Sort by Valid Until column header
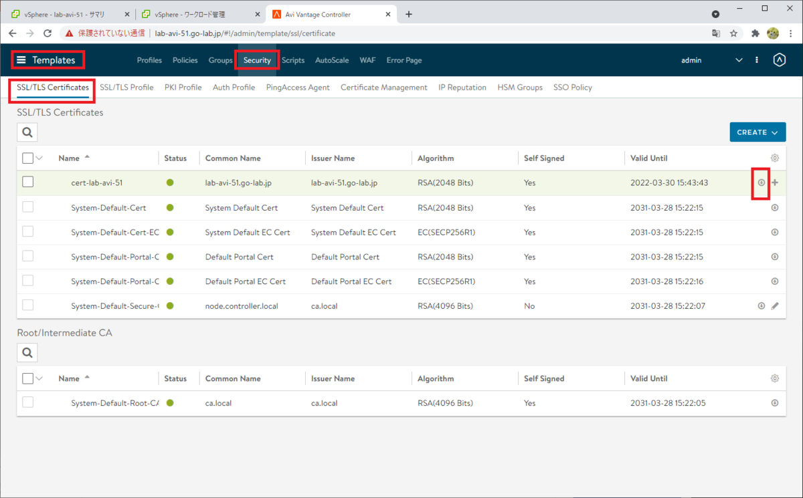Screen dimensions: 803x498 pos(649,158)
